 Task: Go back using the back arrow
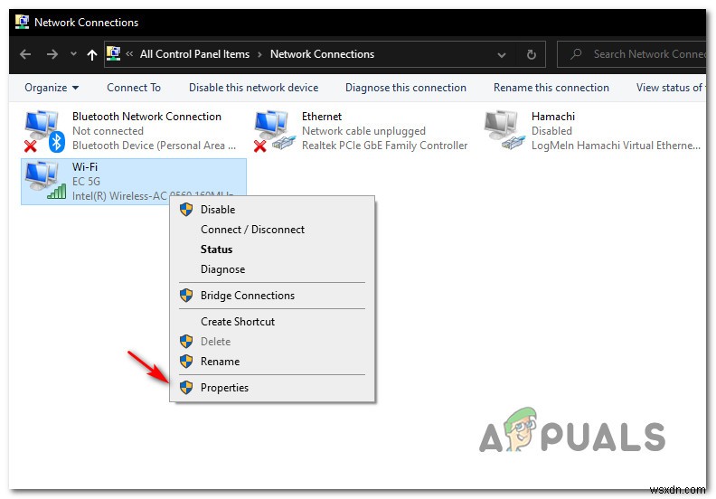point(25,54)
